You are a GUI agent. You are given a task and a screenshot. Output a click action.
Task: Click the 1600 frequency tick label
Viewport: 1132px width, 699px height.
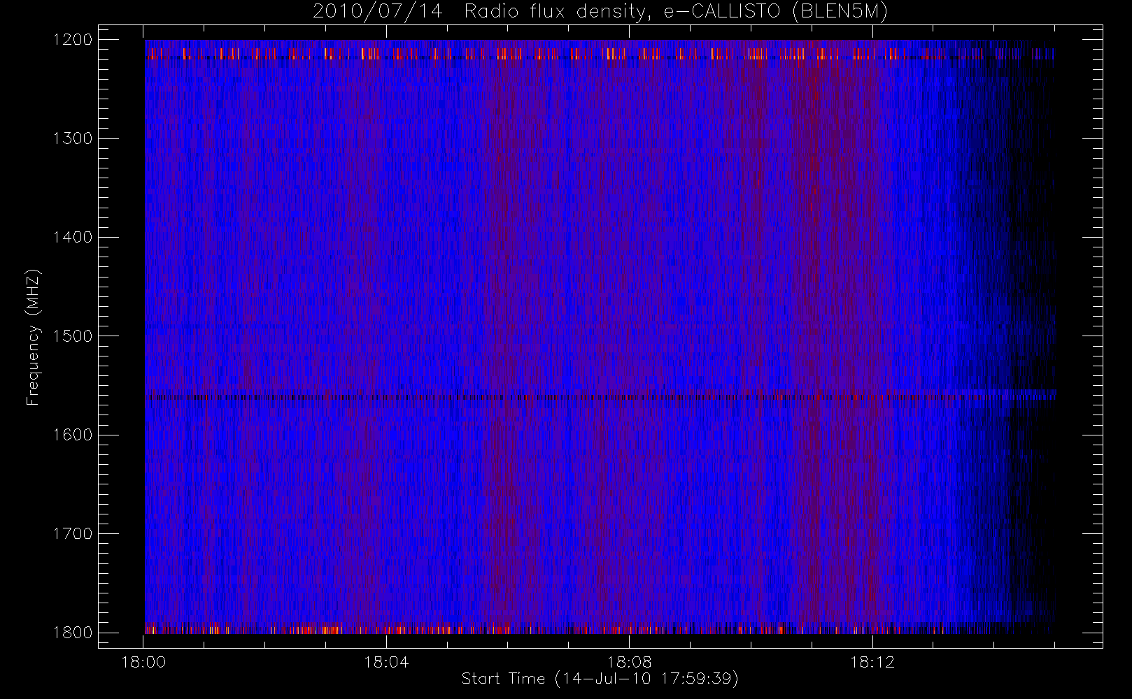point(73,435)
